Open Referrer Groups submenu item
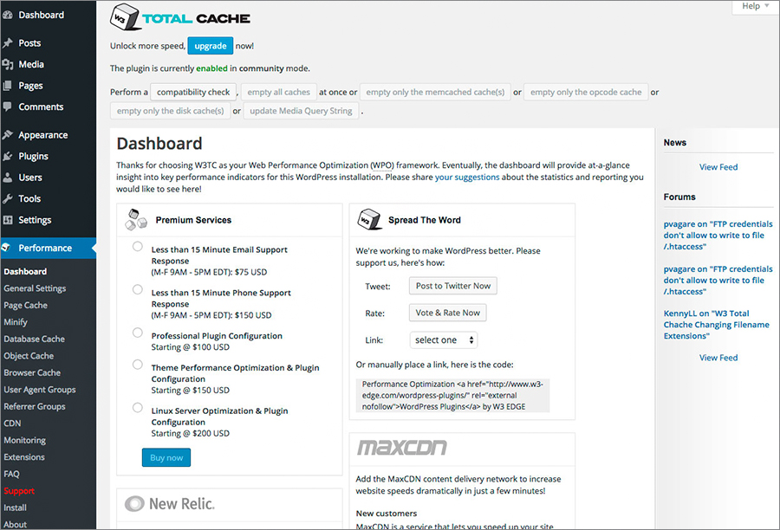Image resolution: width=780 pixels, height=530 pixels. 35,407
